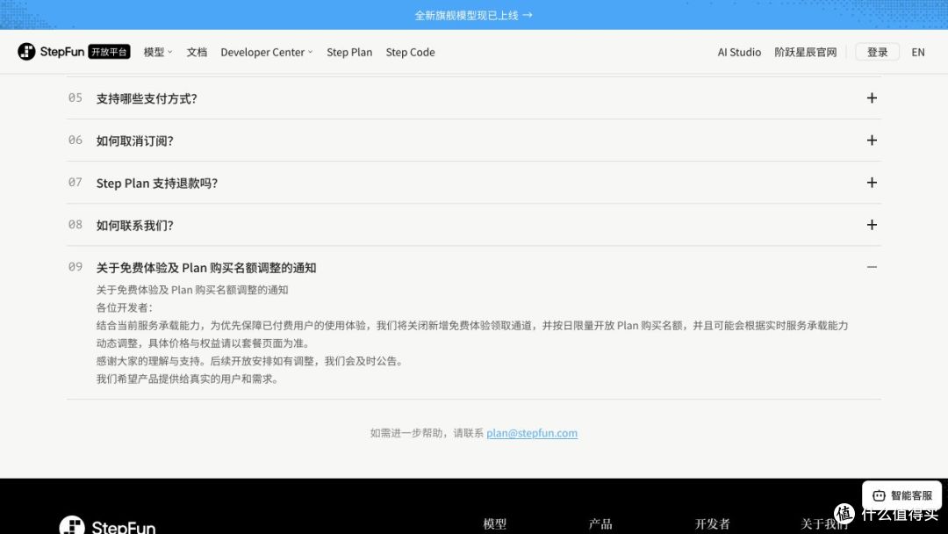Switch language to EN
This screenshot has width=948, height=534.
click(918, 52)
